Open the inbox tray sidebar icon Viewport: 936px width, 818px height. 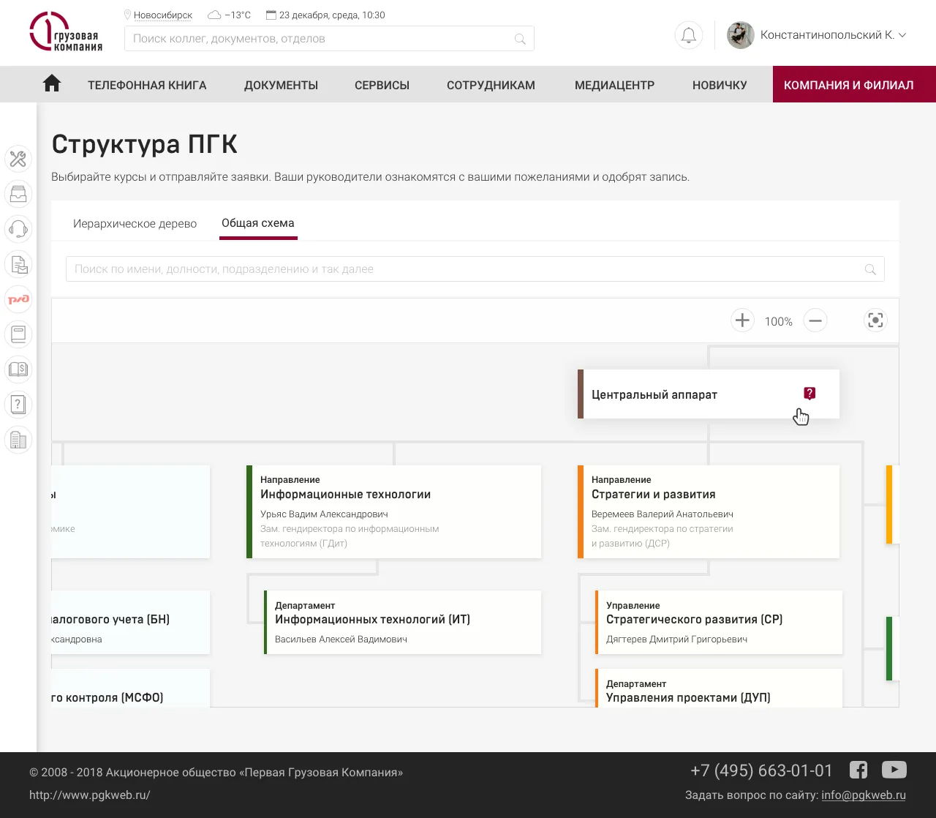click(x=18, y=194)
